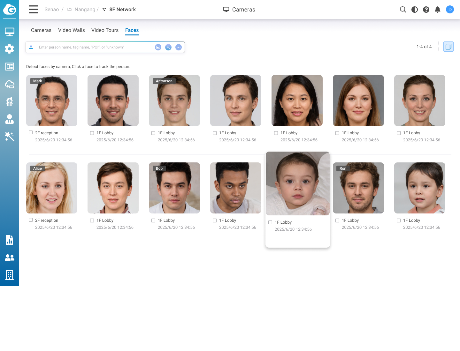
Task: Open more options in face search bar
Action: point(179,47)
